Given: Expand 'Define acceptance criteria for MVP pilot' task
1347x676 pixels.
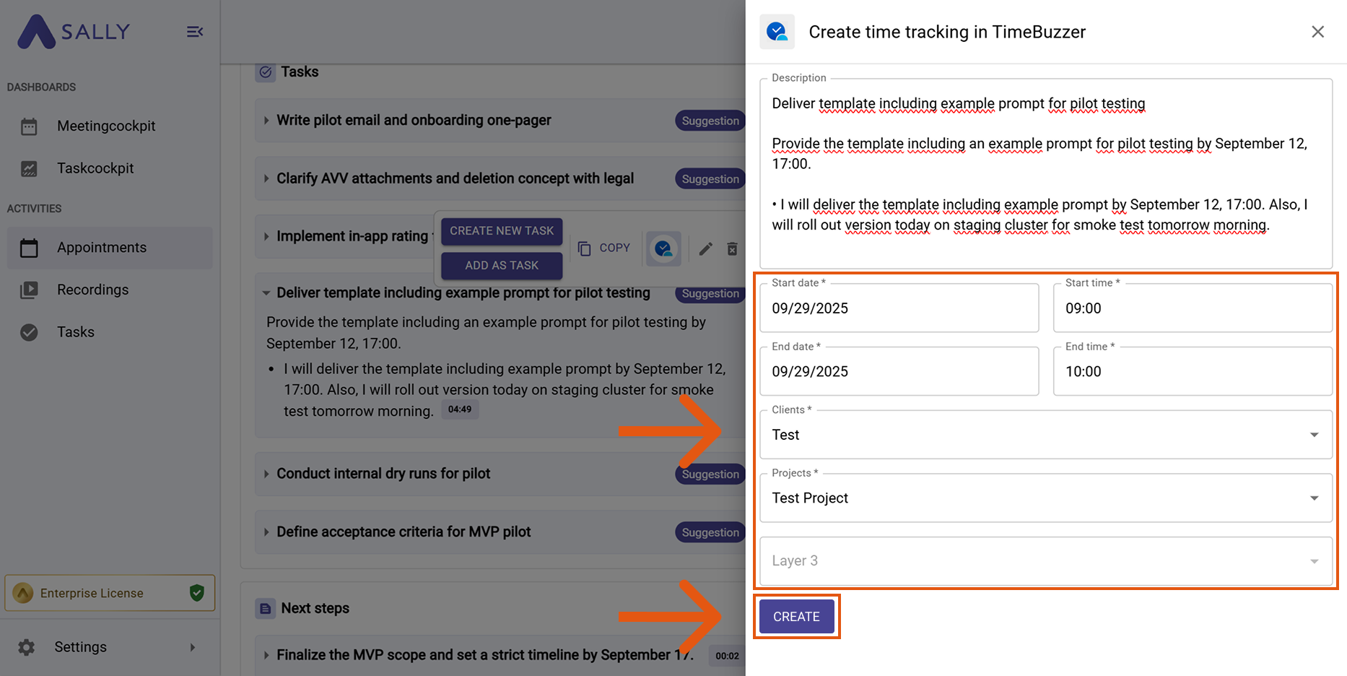Looking at the screenshot, I should coord(266,532).
